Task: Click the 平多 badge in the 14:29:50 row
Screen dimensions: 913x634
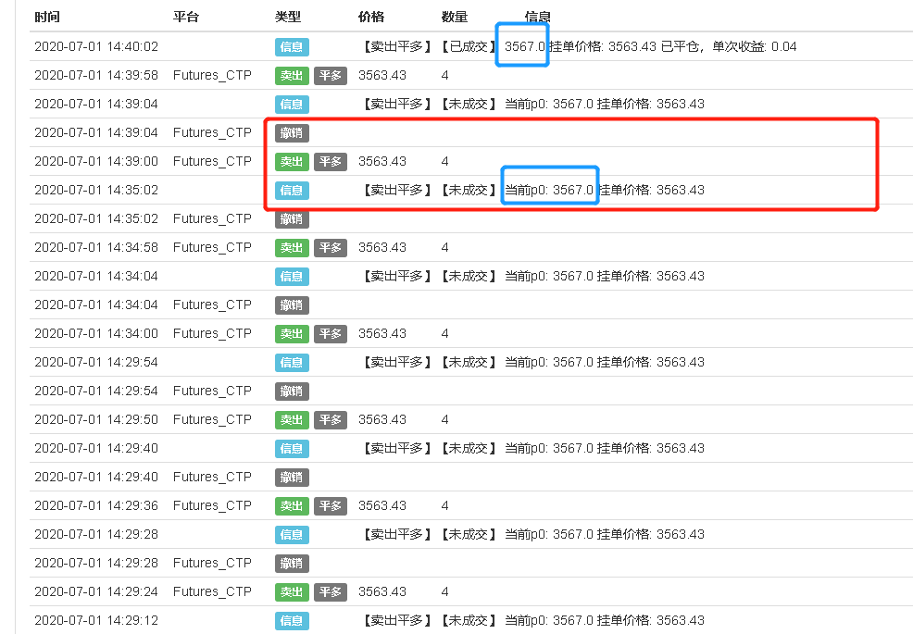Action: point(330,419)
